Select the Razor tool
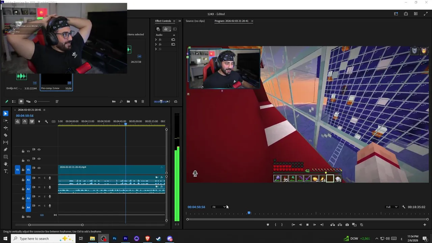Screen dimensions: 432x243 5,135
